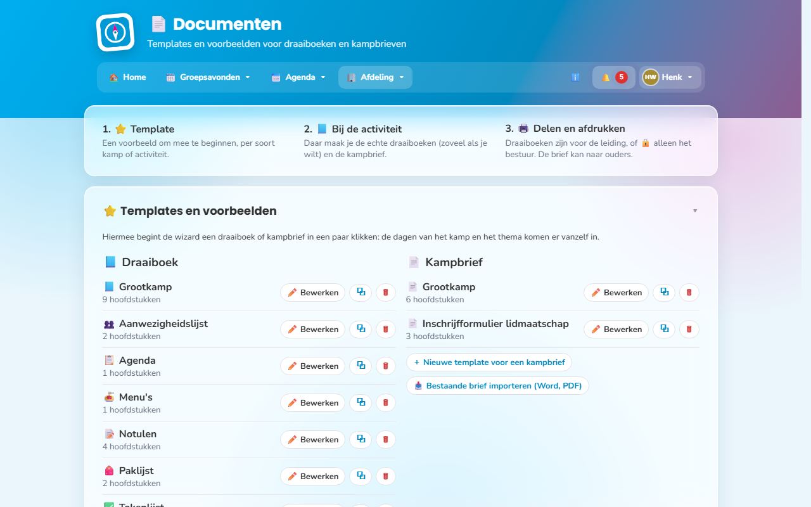Image resolution: width=811 pixels, height=507 pixels.
Task: Click Bewerken for the Notulen template
Action: (313, 439)
